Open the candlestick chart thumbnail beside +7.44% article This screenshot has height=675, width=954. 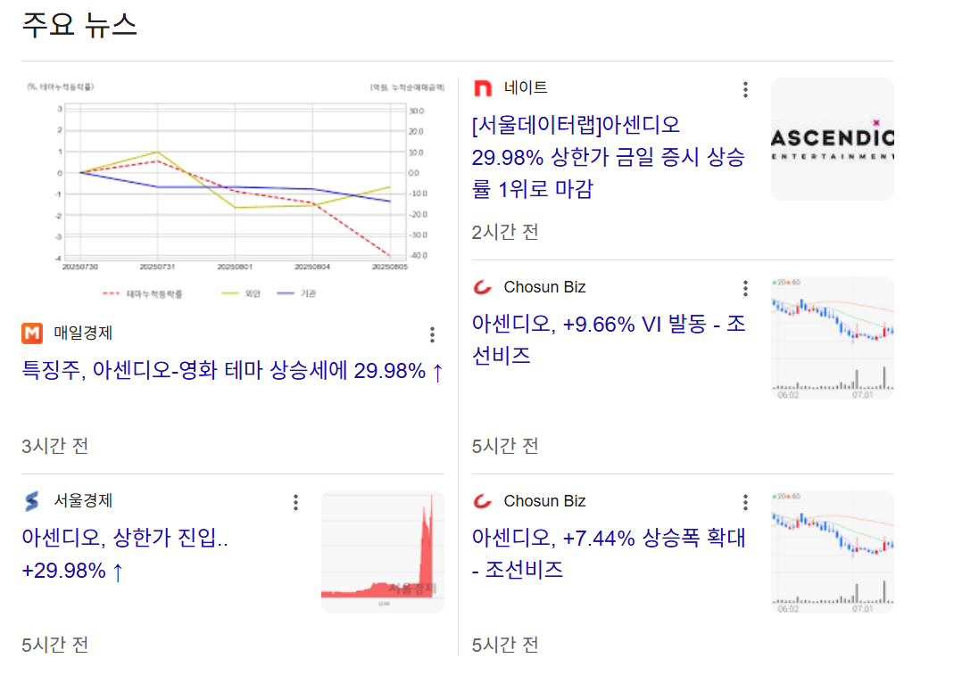(833, 552)
